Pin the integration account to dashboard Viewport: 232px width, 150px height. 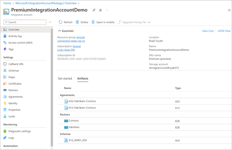pos(94,10)
